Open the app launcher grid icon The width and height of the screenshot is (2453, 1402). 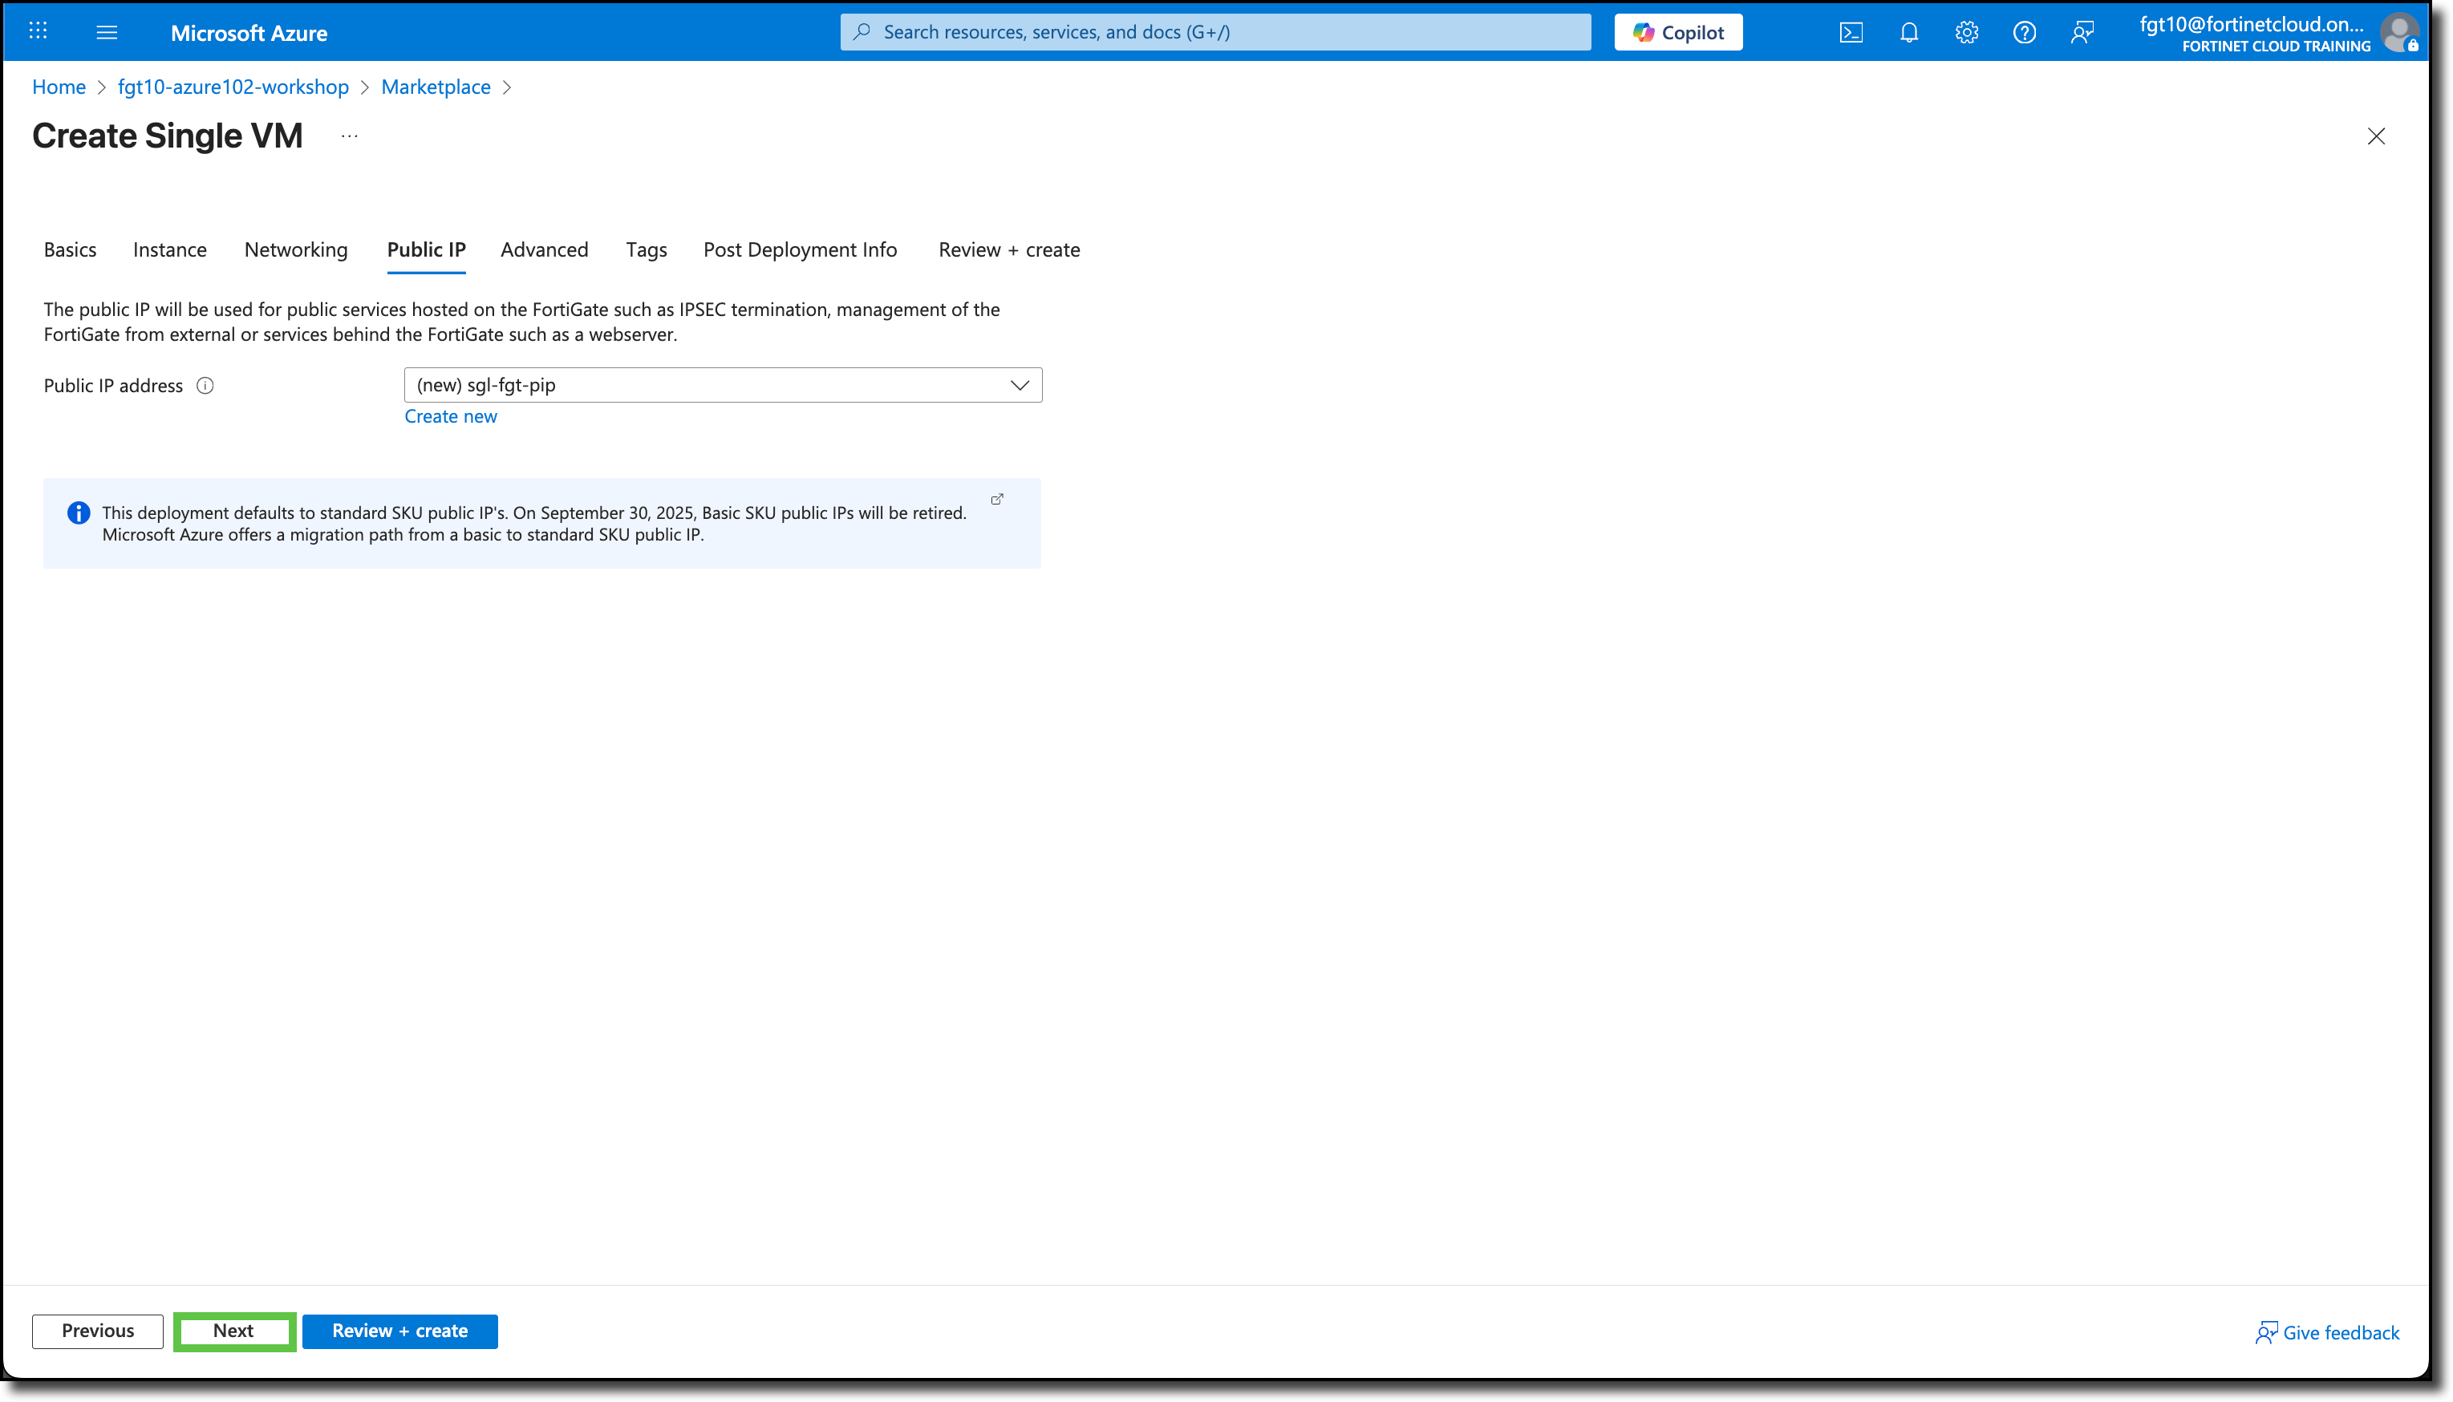pos(38,32)
